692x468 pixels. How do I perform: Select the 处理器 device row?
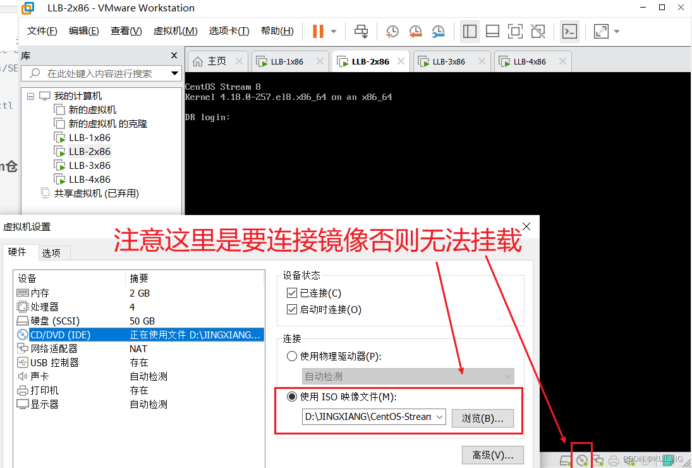(x=140, y=307)
